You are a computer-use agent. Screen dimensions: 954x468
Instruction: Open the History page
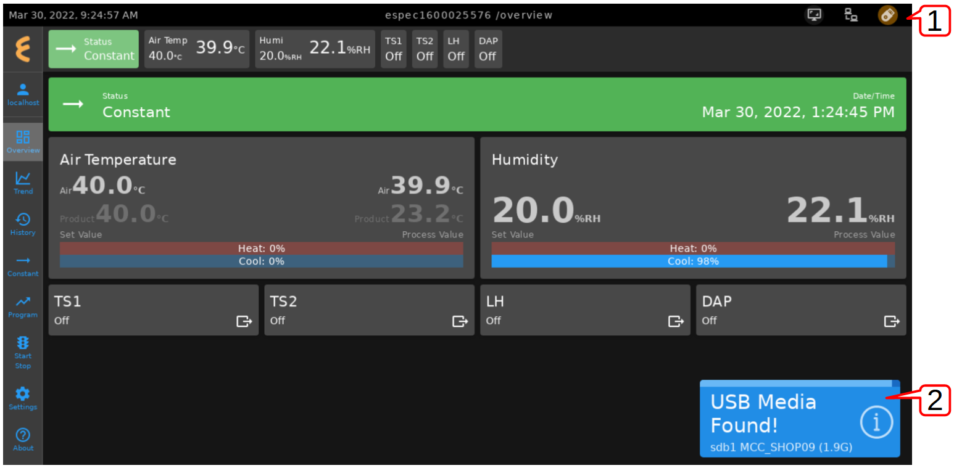tap(23, 224)
